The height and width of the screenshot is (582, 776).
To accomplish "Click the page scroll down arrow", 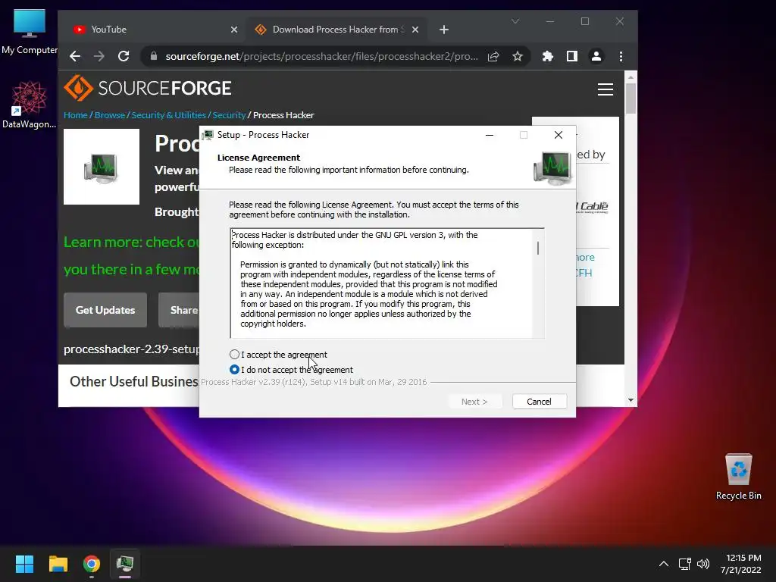I will 630,400.
